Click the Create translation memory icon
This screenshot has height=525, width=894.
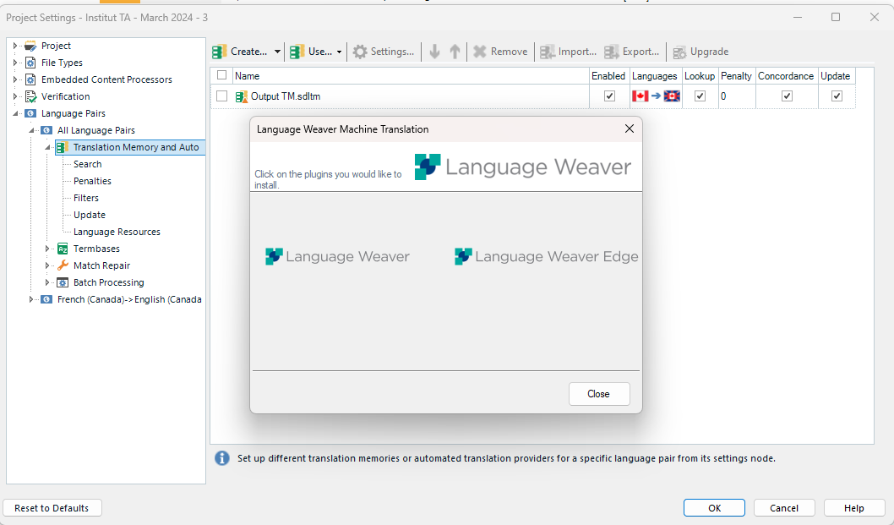pyautogui.click(x=220, y=52)
